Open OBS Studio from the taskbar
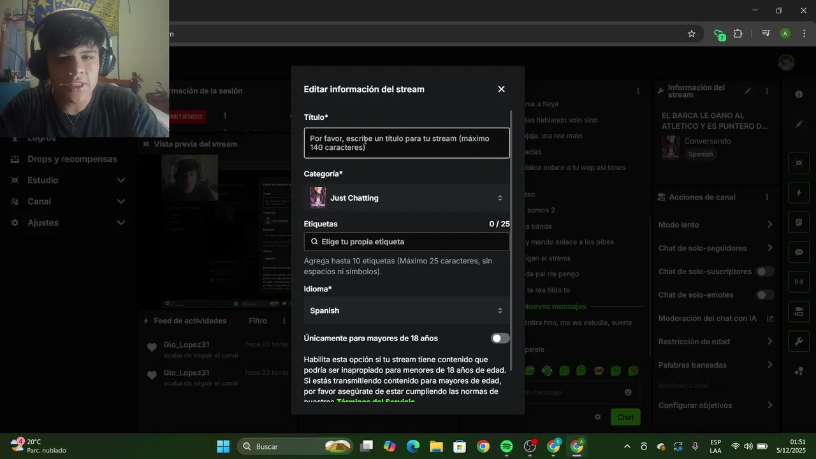 [530, 446]
